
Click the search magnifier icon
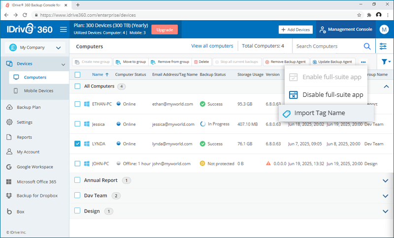point(367,46)
